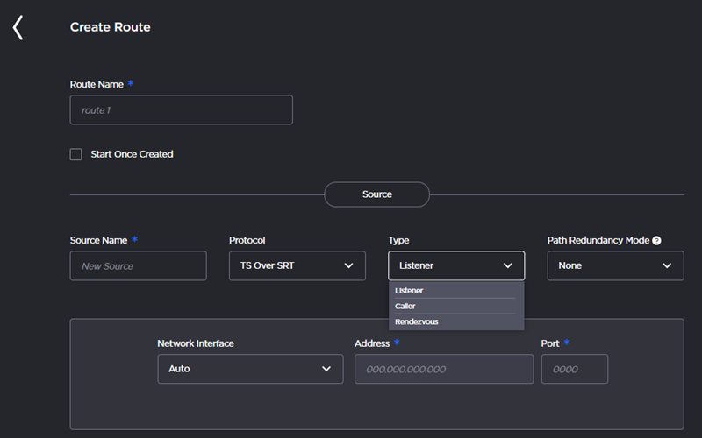Click the chevron arrow in the Protocol field
Screen dimensions: 702x438
[x=349, y=265]
